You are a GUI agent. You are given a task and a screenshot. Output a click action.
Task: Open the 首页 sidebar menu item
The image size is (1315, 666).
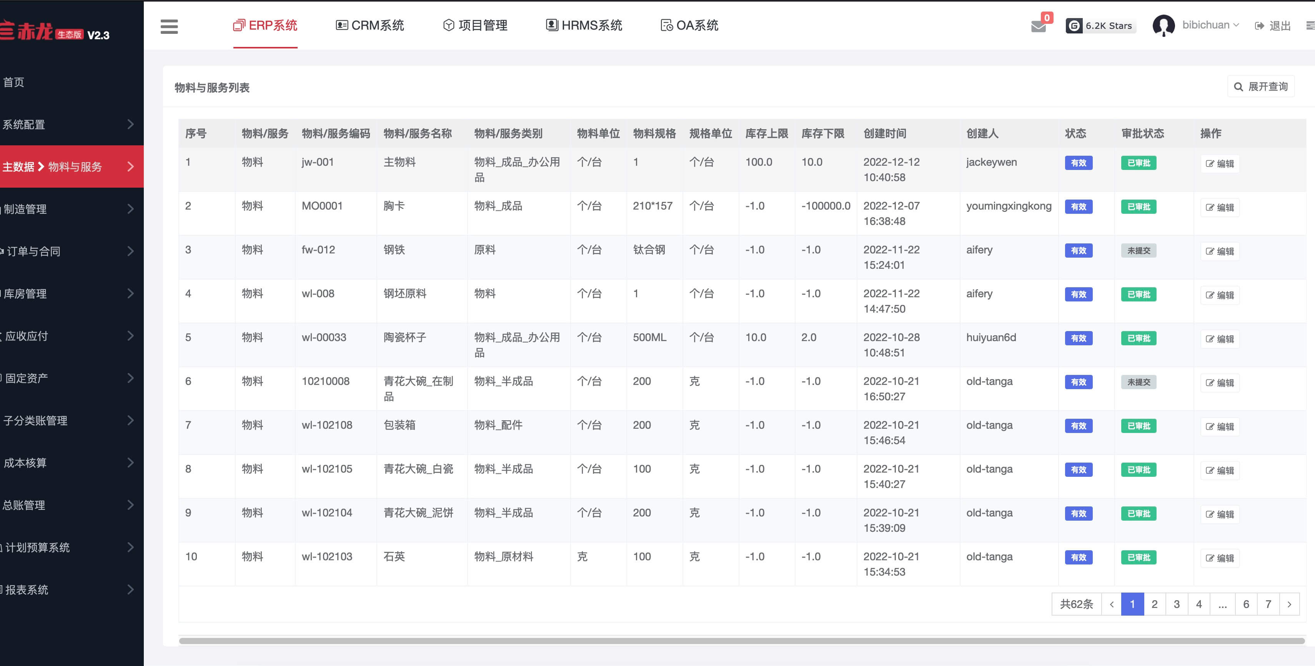[14, 82]
